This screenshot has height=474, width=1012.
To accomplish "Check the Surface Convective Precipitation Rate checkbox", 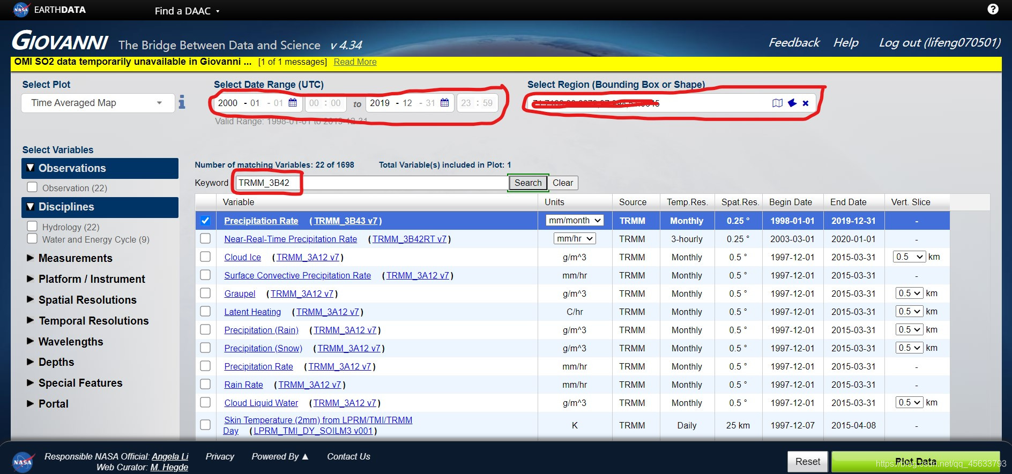I will click(205, 275).
